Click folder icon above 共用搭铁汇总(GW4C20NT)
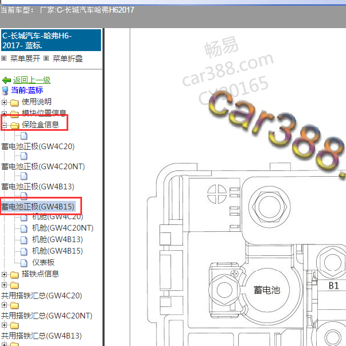Screen dimensions: 346x346 pyautogui.click(x=14, y=305)
